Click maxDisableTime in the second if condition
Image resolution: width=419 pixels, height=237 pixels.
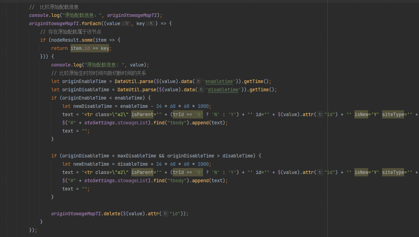click(x=137, y=156)
